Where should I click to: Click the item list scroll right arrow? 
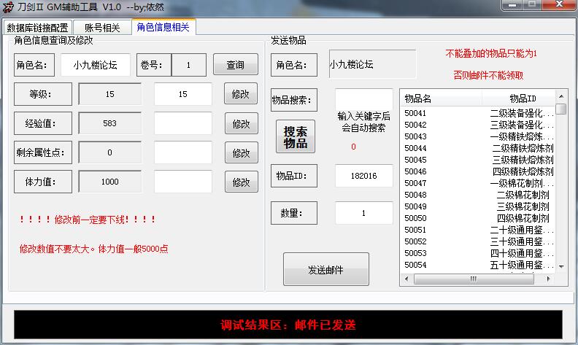coord(549,279)
